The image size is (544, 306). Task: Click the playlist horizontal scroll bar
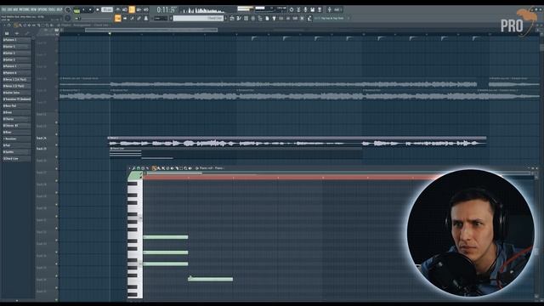[x=151, y=31]
